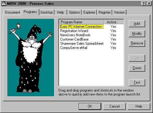The image size is (153, 113).
Task: Click the MIRV 2000 rocket title icon
Action: coord(4,4)
